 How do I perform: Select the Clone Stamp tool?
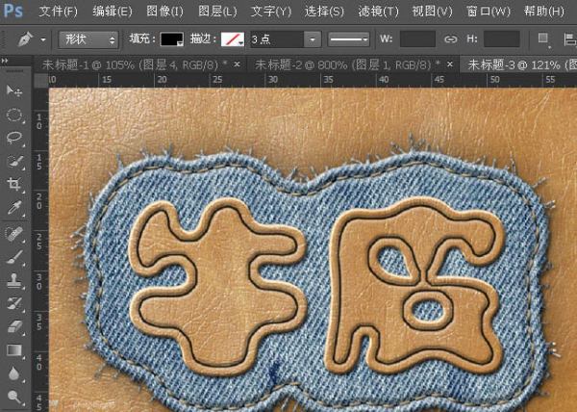point(14,280)
